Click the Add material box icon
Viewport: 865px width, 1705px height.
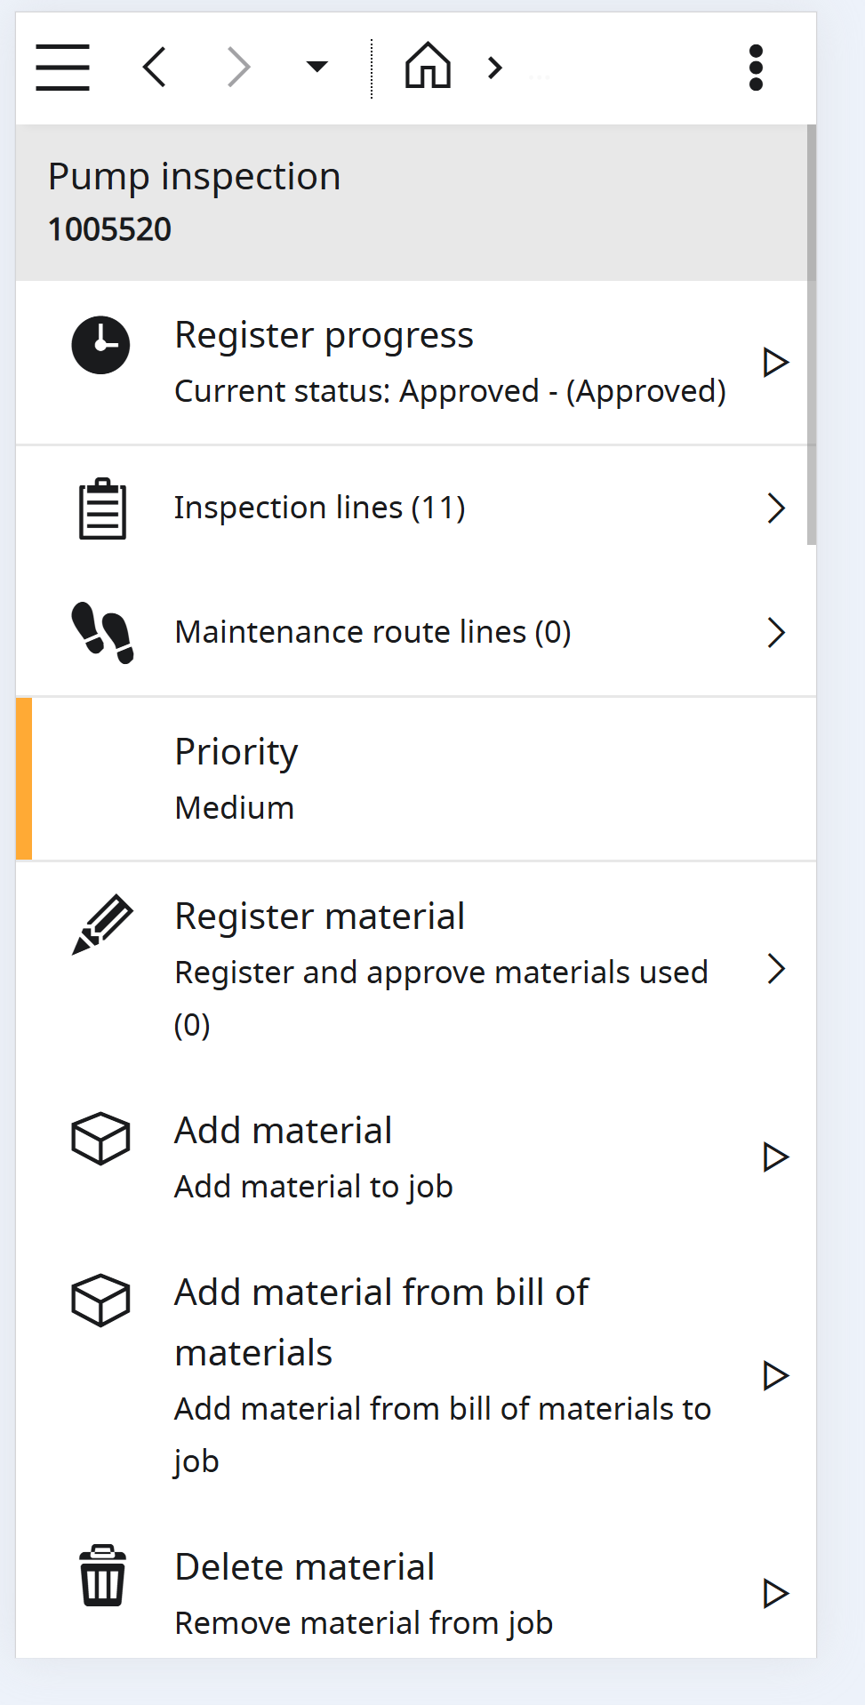click(x=100, y=1138)
